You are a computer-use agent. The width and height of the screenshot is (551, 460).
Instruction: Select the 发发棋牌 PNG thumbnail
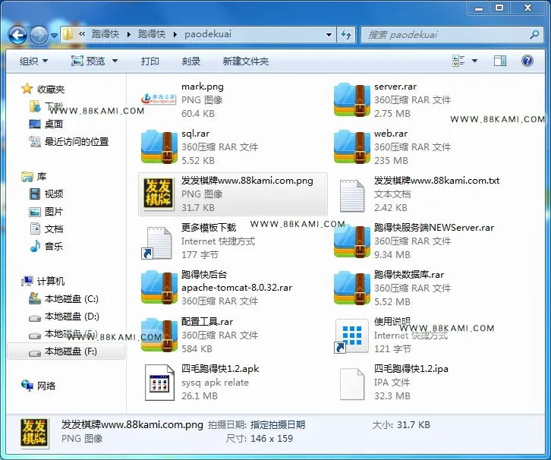(x=159, y=194)
